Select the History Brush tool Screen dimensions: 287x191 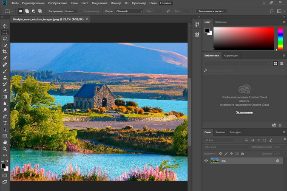[5, 84]
